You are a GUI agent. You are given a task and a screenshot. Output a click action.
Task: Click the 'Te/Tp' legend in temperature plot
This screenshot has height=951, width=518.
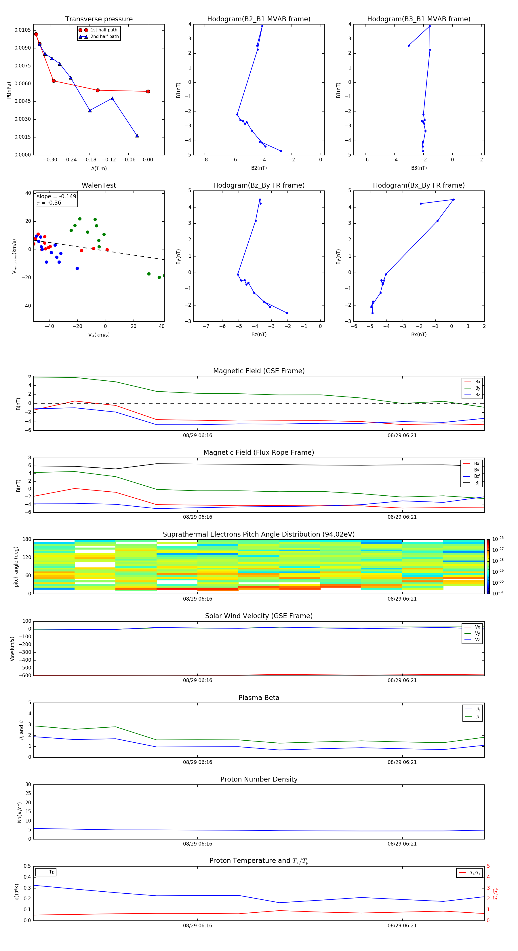[x=469, y=873]
